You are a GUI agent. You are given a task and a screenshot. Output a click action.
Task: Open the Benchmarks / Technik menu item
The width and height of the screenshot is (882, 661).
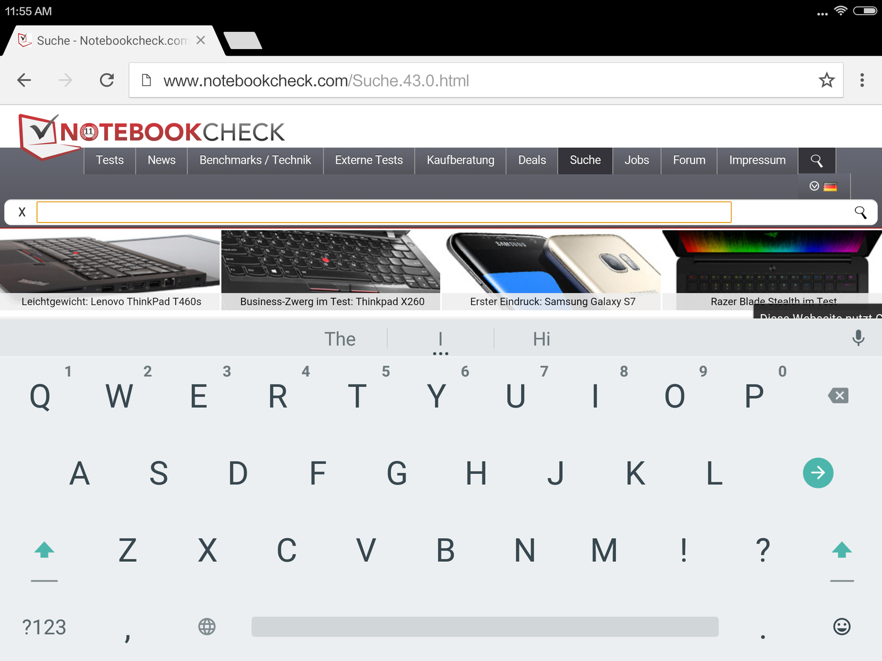(255, 160)
